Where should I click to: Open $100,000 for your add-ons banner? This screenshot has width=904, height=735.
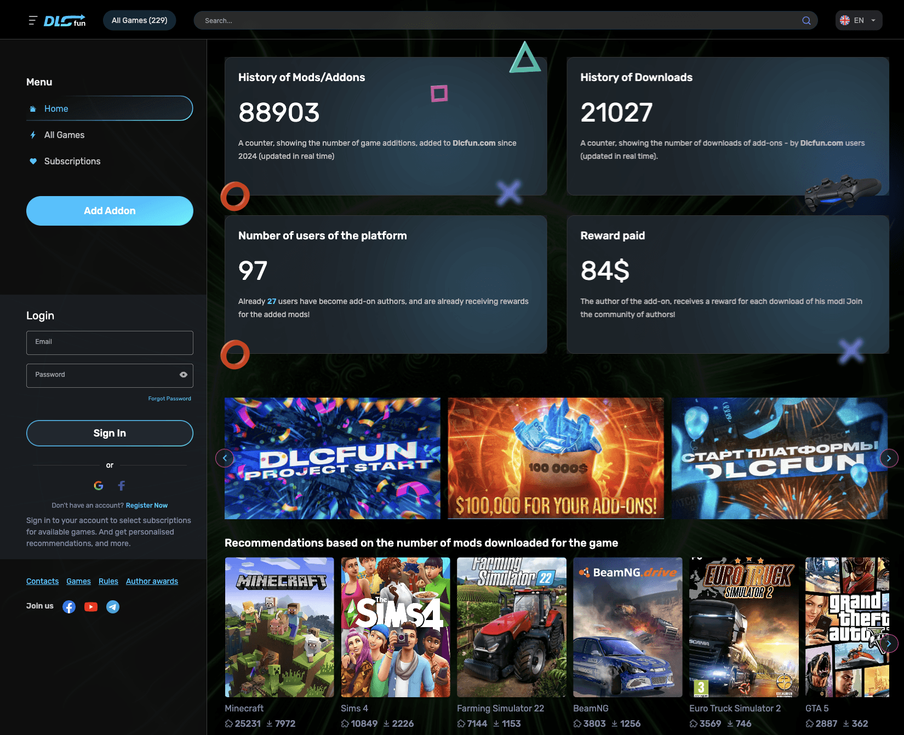coord(556,458)
